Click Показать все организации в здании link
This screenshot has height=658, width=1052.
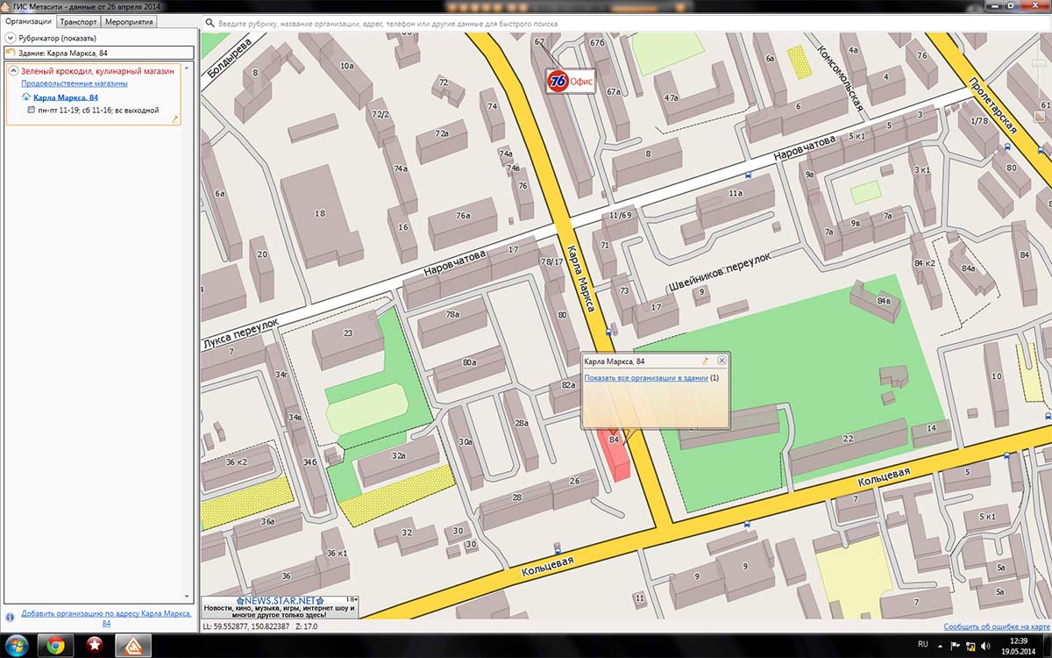[x=646, y=378]
